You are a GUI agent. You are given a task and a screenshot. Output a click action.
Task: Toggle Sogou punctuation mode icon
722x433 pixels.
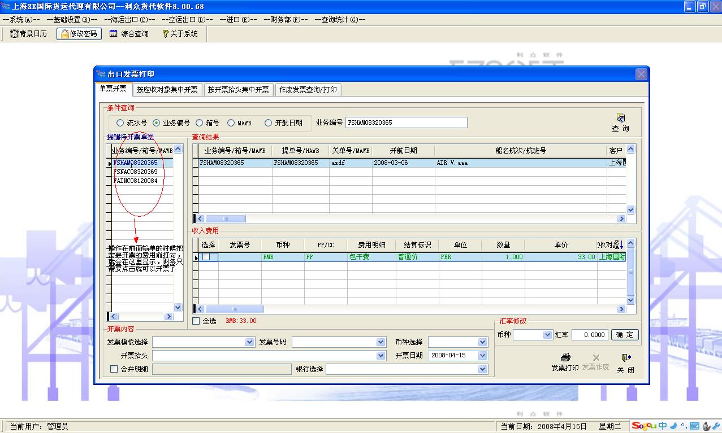pyautogui.click(x=683, y=426)
